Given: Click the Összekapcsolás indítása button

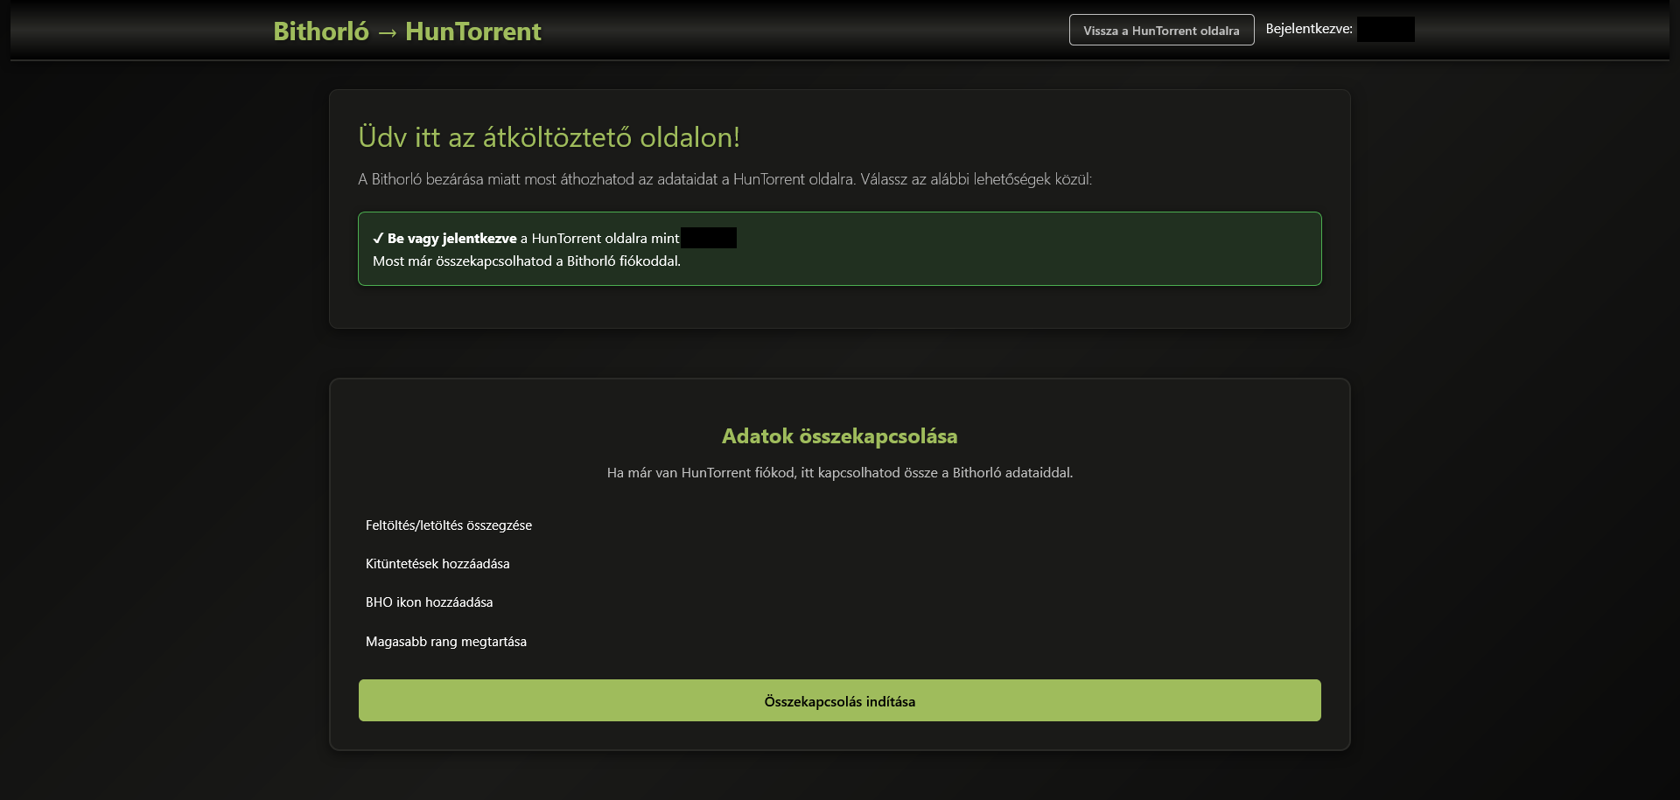Looking at the screenshot, I should click(x=839, y=701).
